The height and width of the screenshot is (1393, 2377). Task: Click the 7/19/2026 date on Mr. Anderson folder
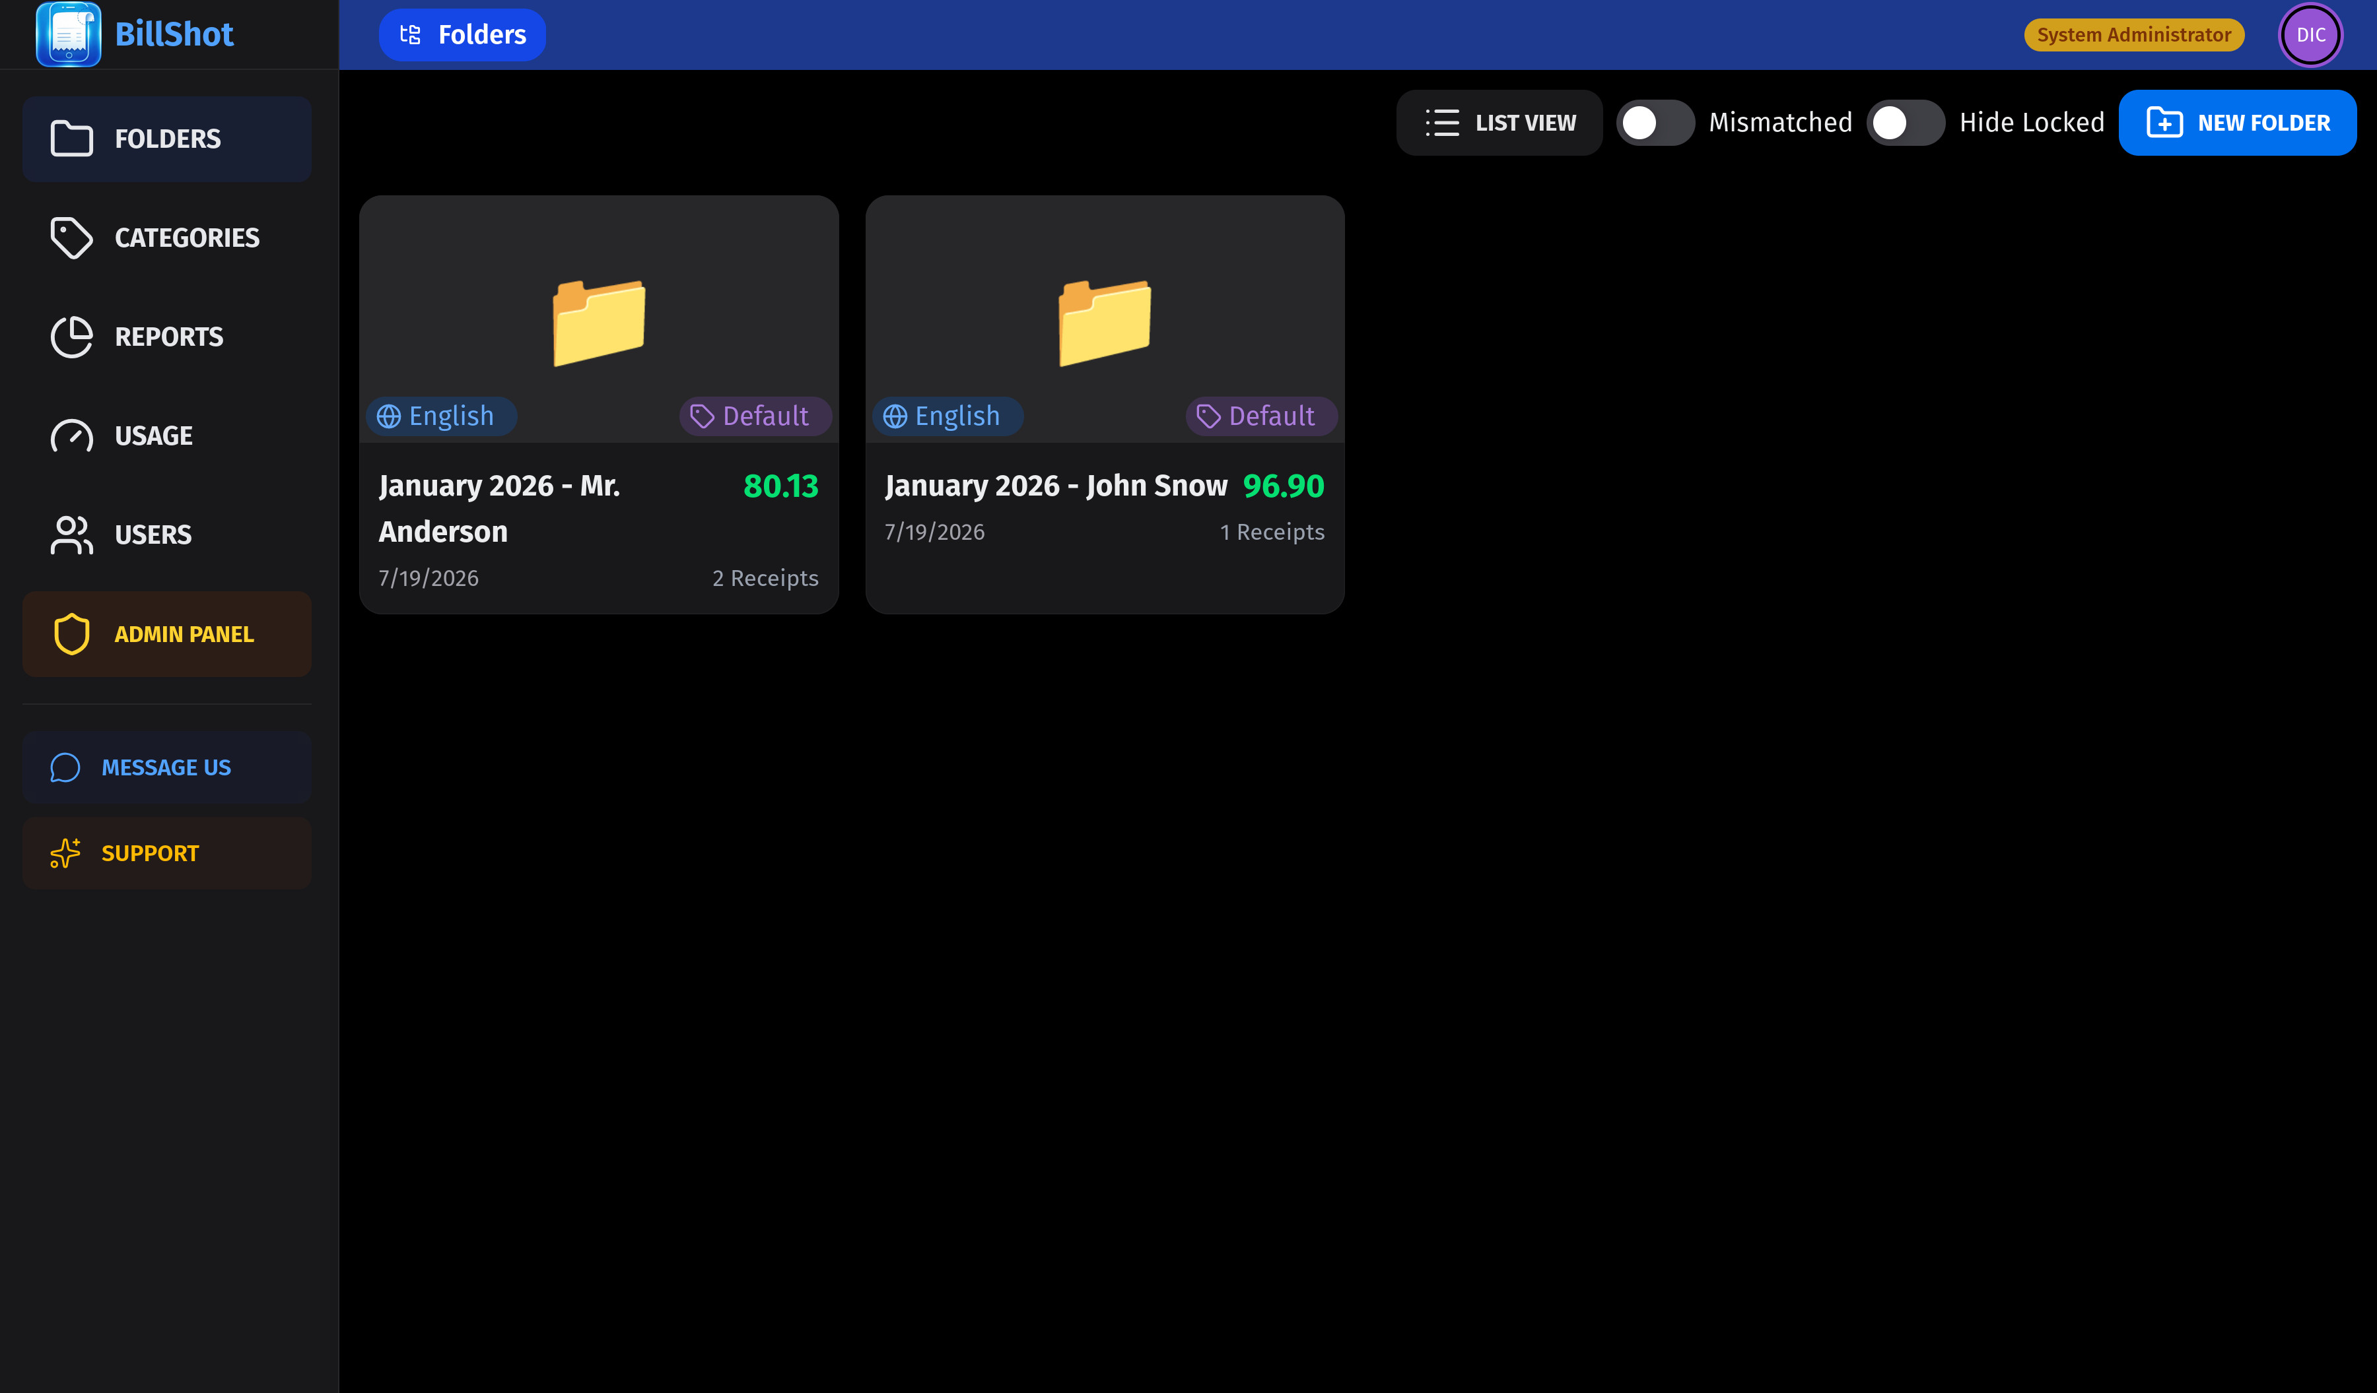click(x=429, y=578)
